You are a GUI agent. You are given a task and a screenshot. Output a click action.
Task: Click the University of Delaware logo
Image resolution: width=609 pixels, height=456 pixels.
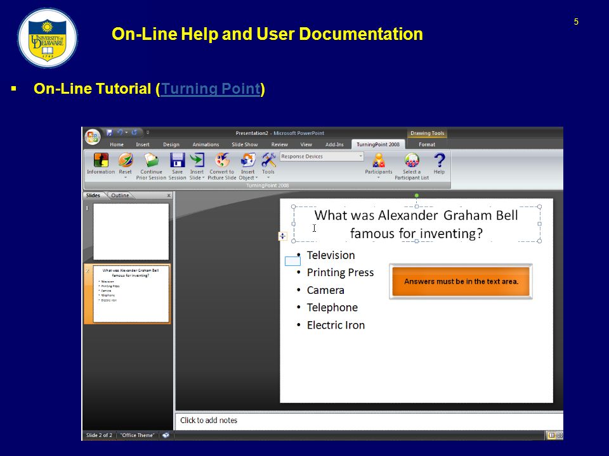[48, 38]
